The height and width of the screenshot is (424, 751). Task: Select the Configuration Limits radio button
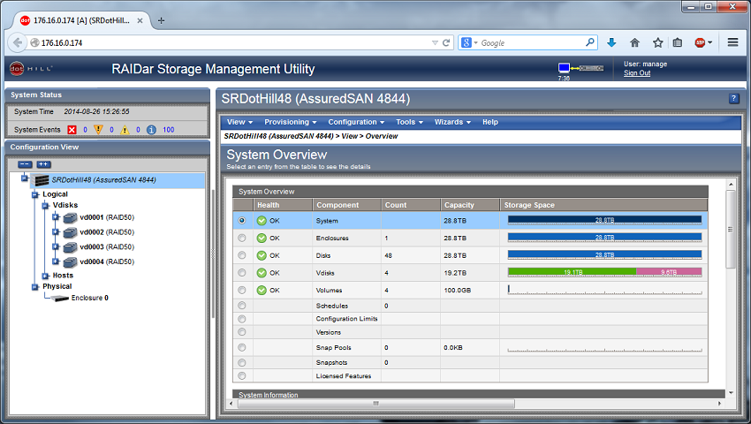point(242,319)
